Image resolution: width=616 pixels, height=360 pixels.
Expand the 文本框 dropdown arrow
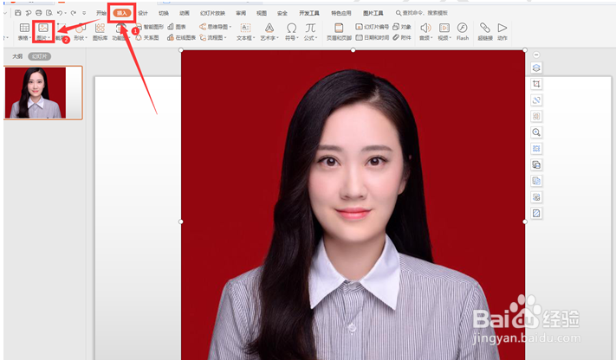point(254,38)
